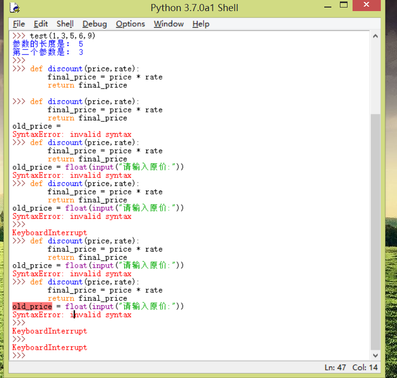Show the Window menu
This screenshot has height=378, width=397.
point(169,24)
